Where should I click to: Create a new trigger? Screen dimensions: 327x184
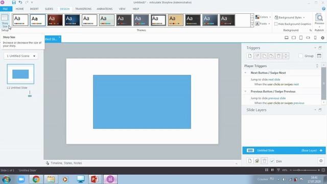[250, 56]
